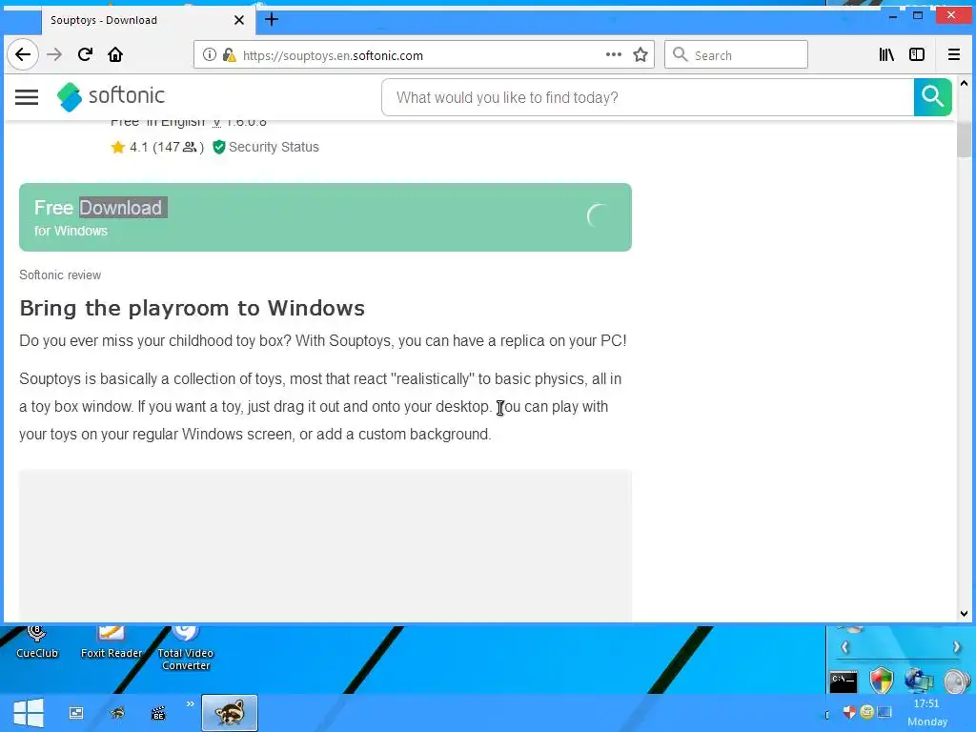
Task: Close the Souptoys - Download tab
Action: tap(239, 20)
